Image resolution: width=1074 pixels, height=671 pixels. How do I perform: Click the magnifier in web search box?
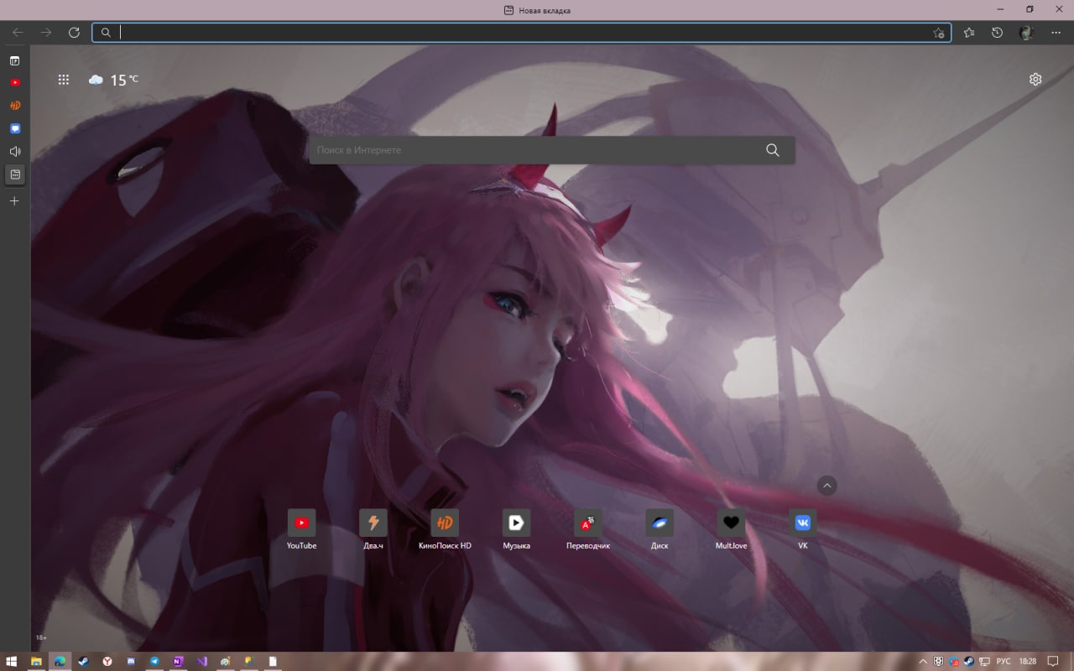[773, 150]
